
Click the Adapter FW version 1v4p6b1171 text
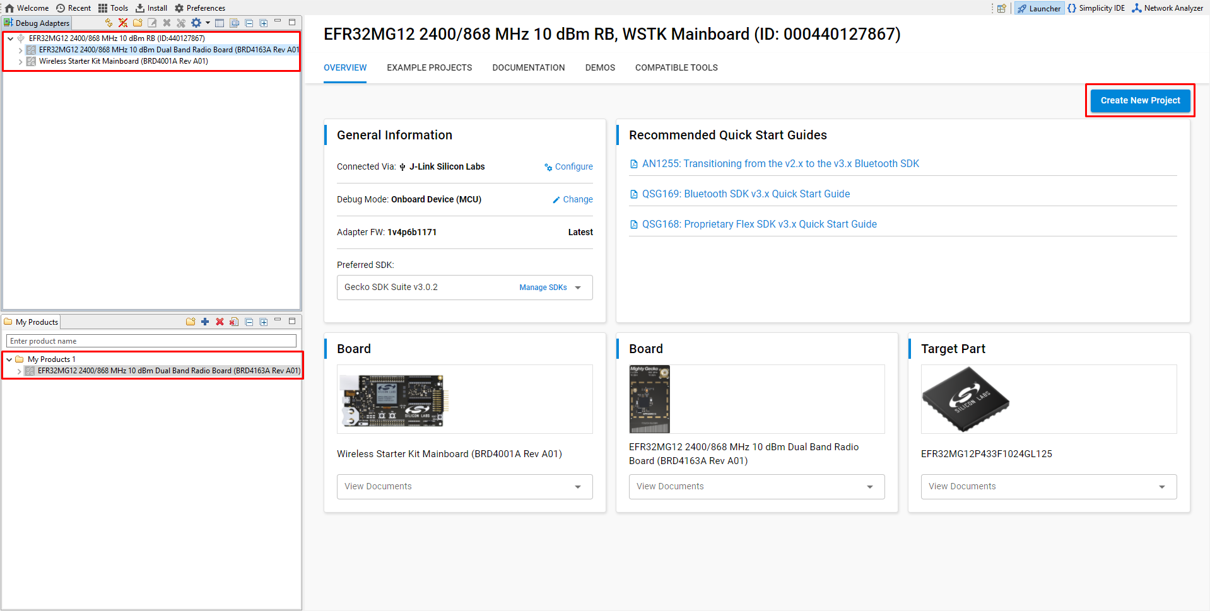pos(412,232)
